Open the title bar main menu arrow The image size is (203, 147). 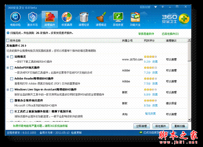[x=163, y=7]
